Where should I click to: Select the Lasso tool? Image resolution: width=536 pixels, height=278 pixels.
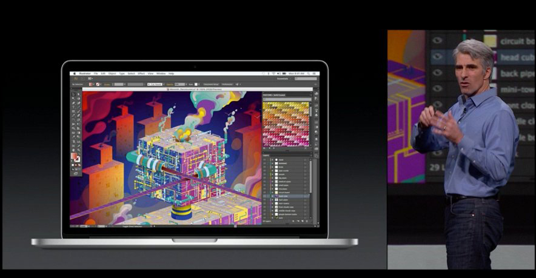(79, 99)
